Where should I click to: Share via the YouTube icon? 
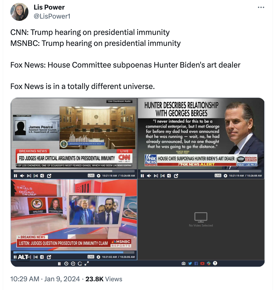202,263
